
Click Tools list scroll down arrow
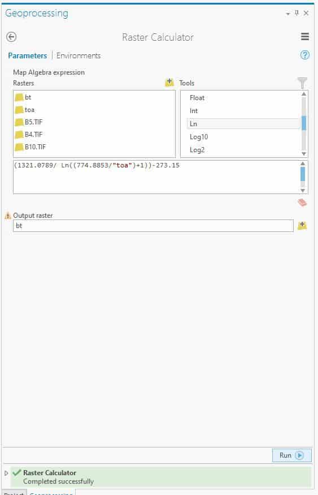304,154
